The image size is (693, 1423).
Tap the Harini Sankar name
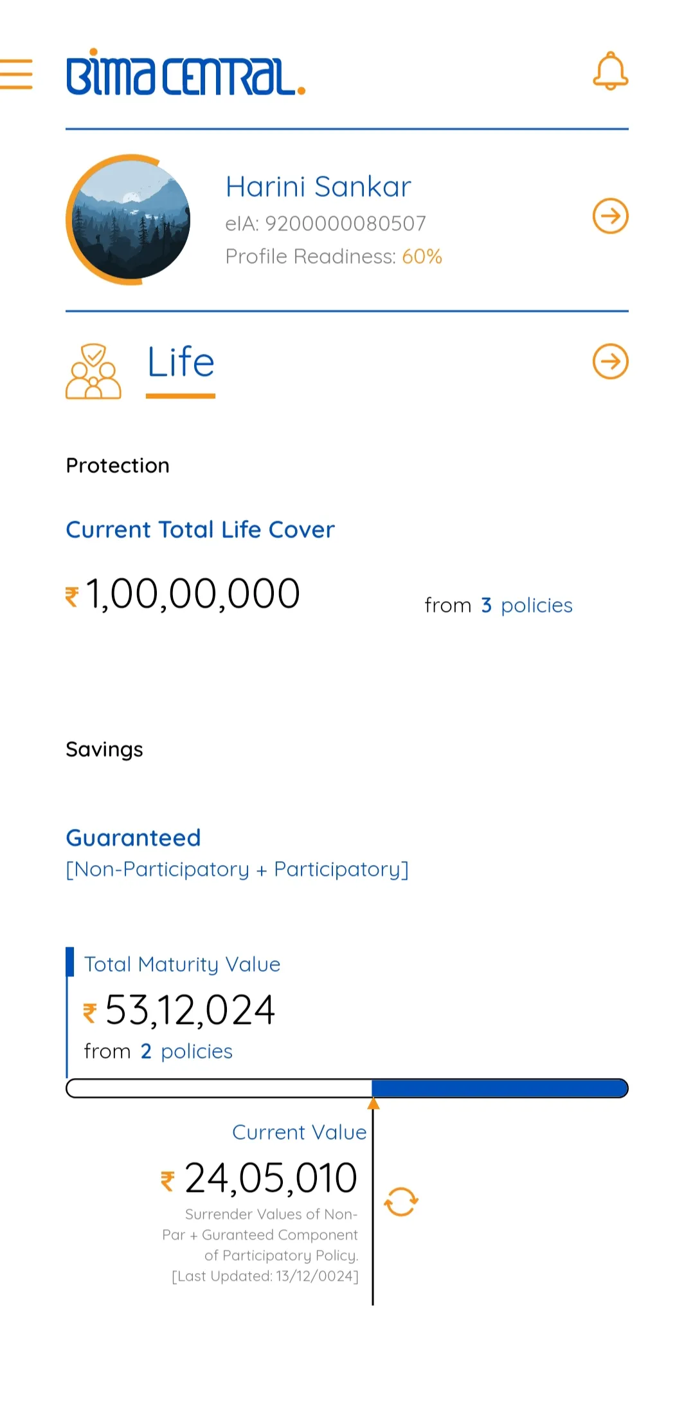318,187
